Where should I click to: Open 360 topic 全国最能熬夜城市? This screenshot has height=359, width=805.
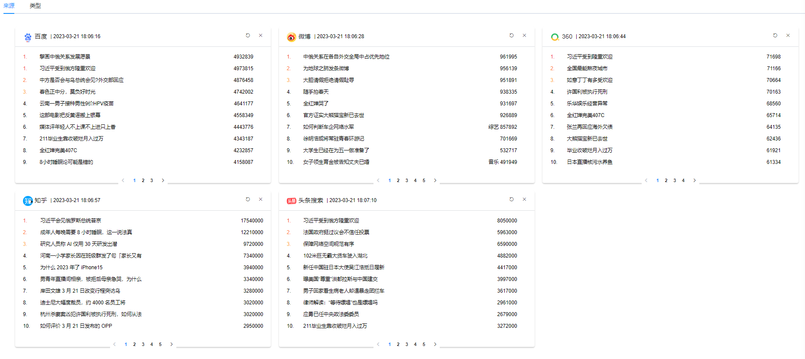coord(587,69)
